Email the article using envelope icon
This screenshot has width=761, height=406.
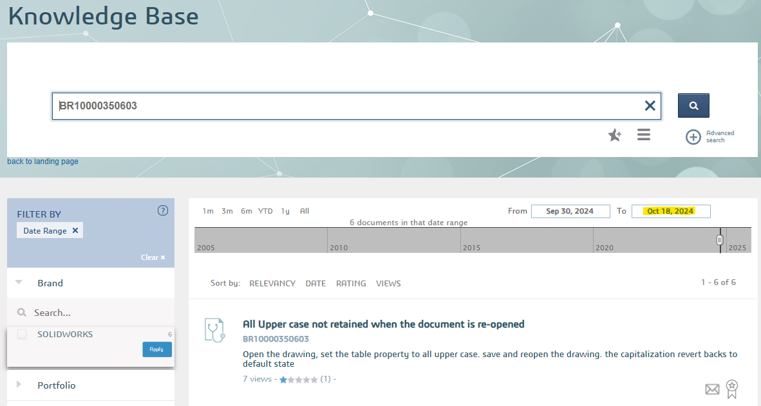click(712, 389)
